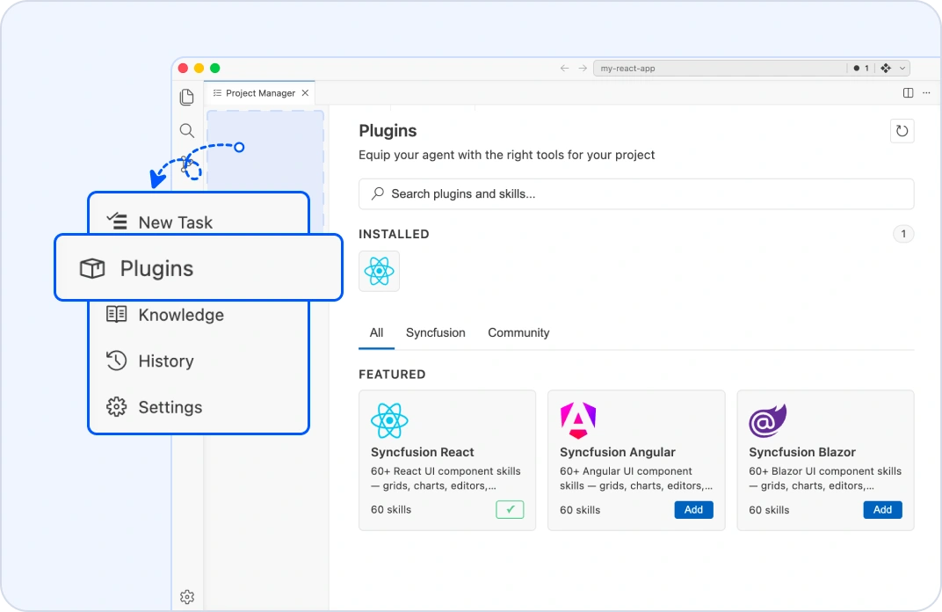Refresh the Plugins list
Screen dimensions: 942x612
[902, 130]
